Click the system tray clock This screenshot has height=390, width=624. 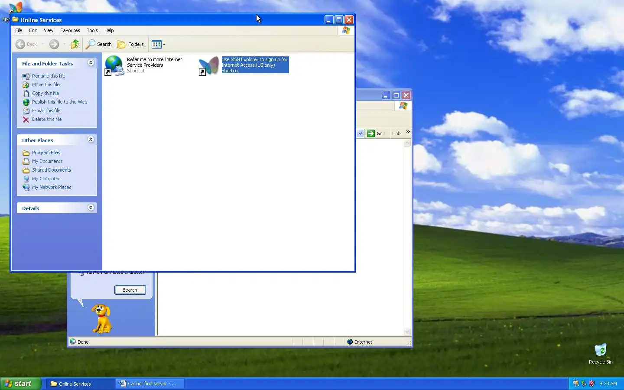tap(608, 383)
